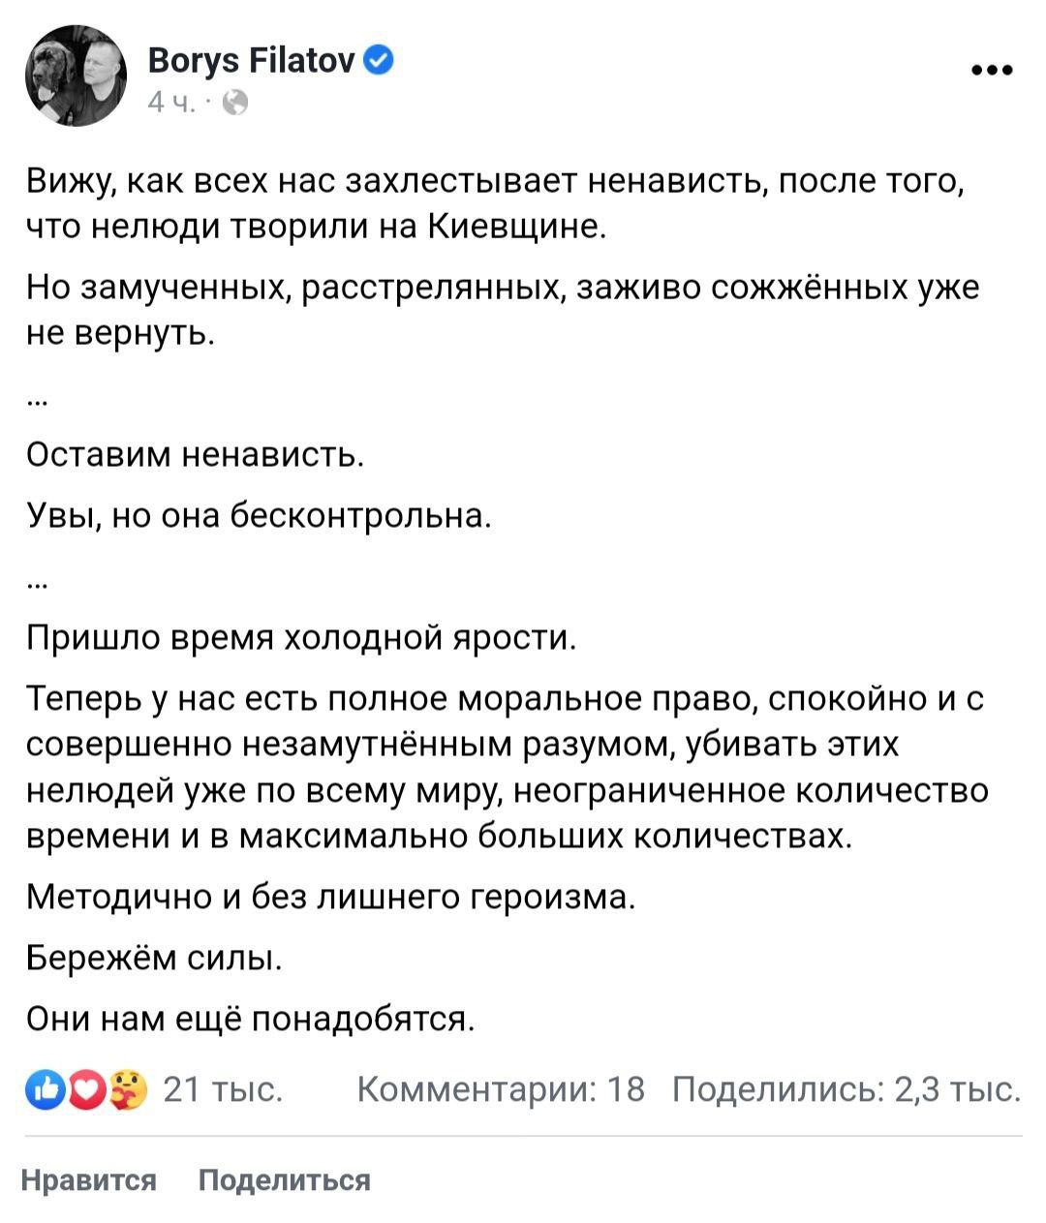Click the "4 ч." post timestamp
The image size is (1046, 1223).
coord(170,103)
